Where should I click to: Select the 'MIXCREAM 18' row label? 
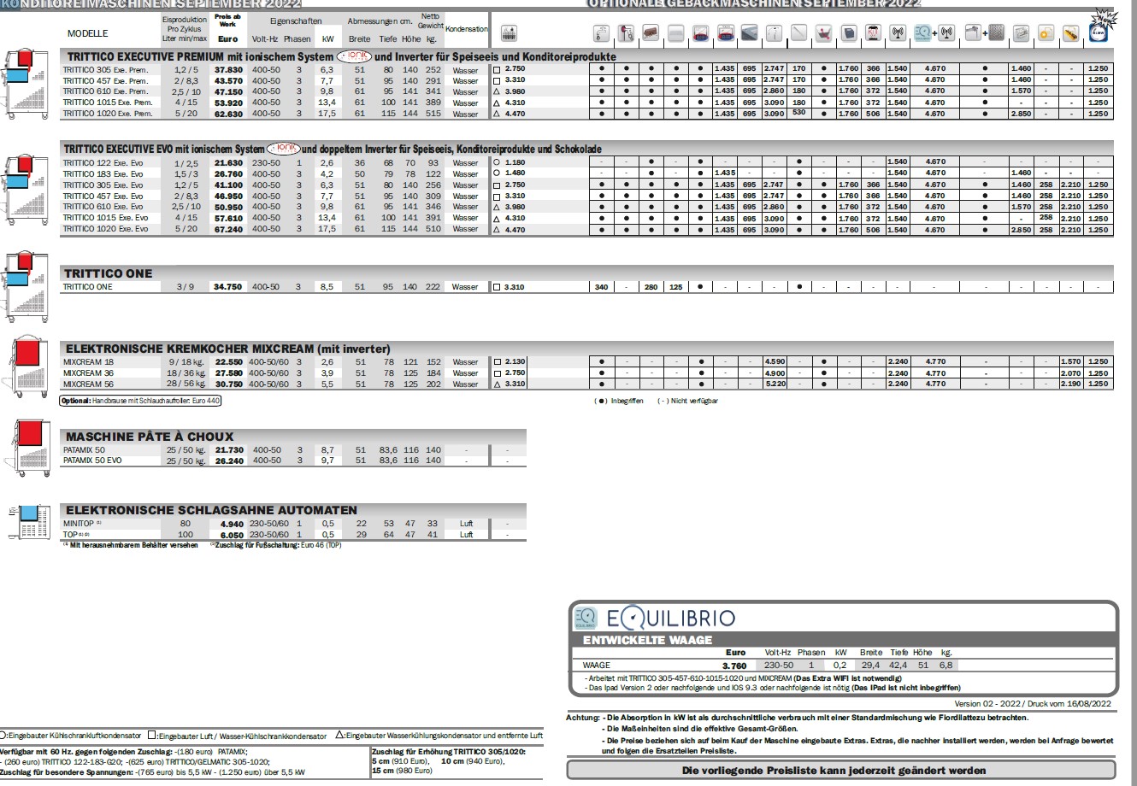[x=88, y=362]
